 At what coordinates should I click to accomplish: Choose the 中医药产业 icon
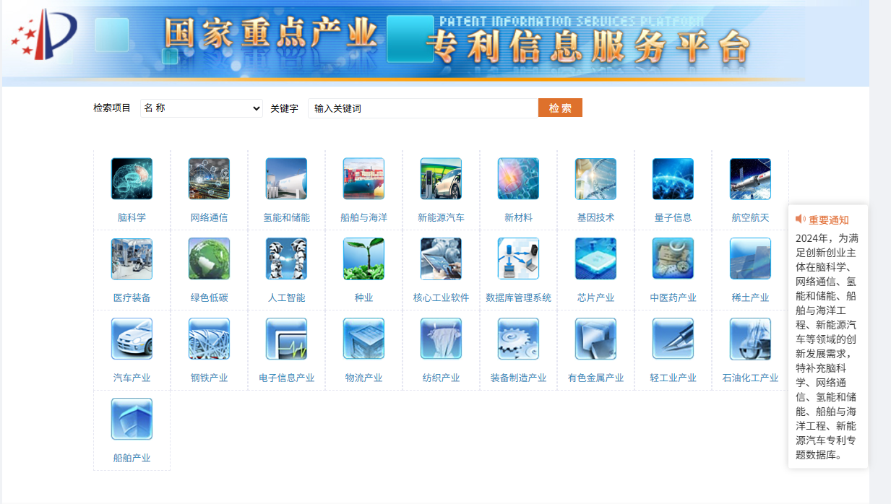673,259
